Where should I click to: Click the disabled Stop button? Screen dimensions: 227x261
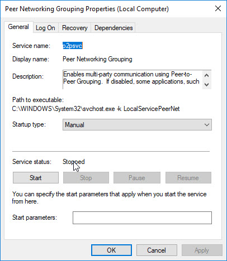[x=86, y=178]
